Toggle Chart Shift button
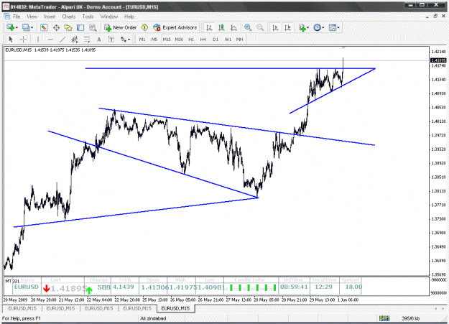This screenshot has height=324, width=449. [x=287, y=27]
